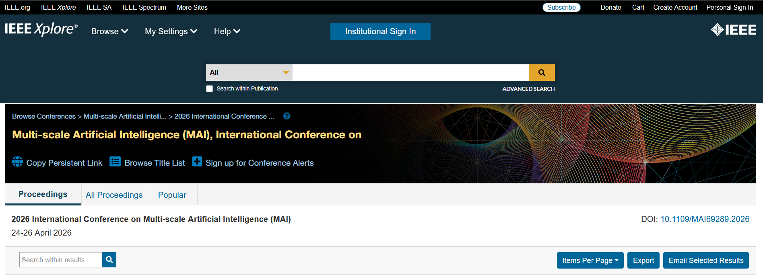The width and height of the screenshot is (763, 275).
Task: Expand the Browse menu
Action: click(109, 31)
